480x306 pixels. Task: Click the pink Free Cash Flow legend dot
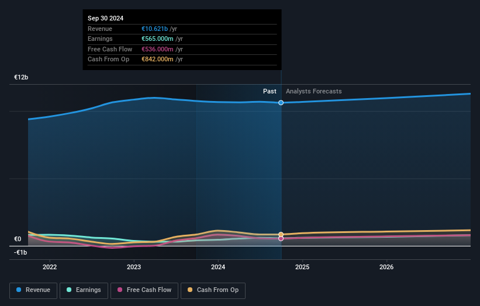point(120,290)
